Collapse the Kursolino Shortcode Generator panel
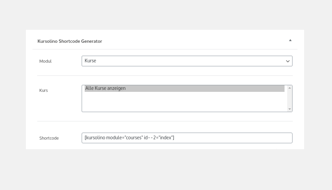The width and height of the screenshot is (332, 190). point(290,40)
